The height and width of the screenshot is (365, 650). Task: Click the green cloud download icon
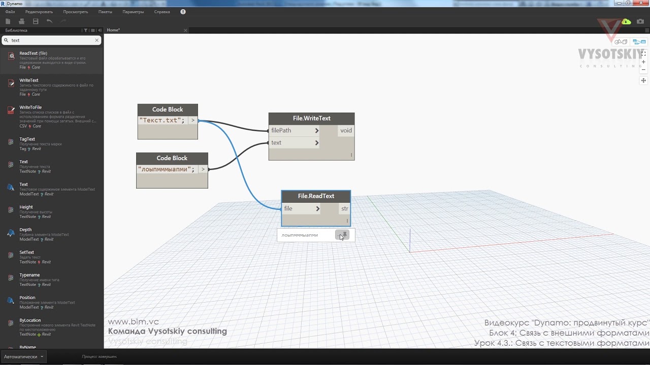coord(626,21)
